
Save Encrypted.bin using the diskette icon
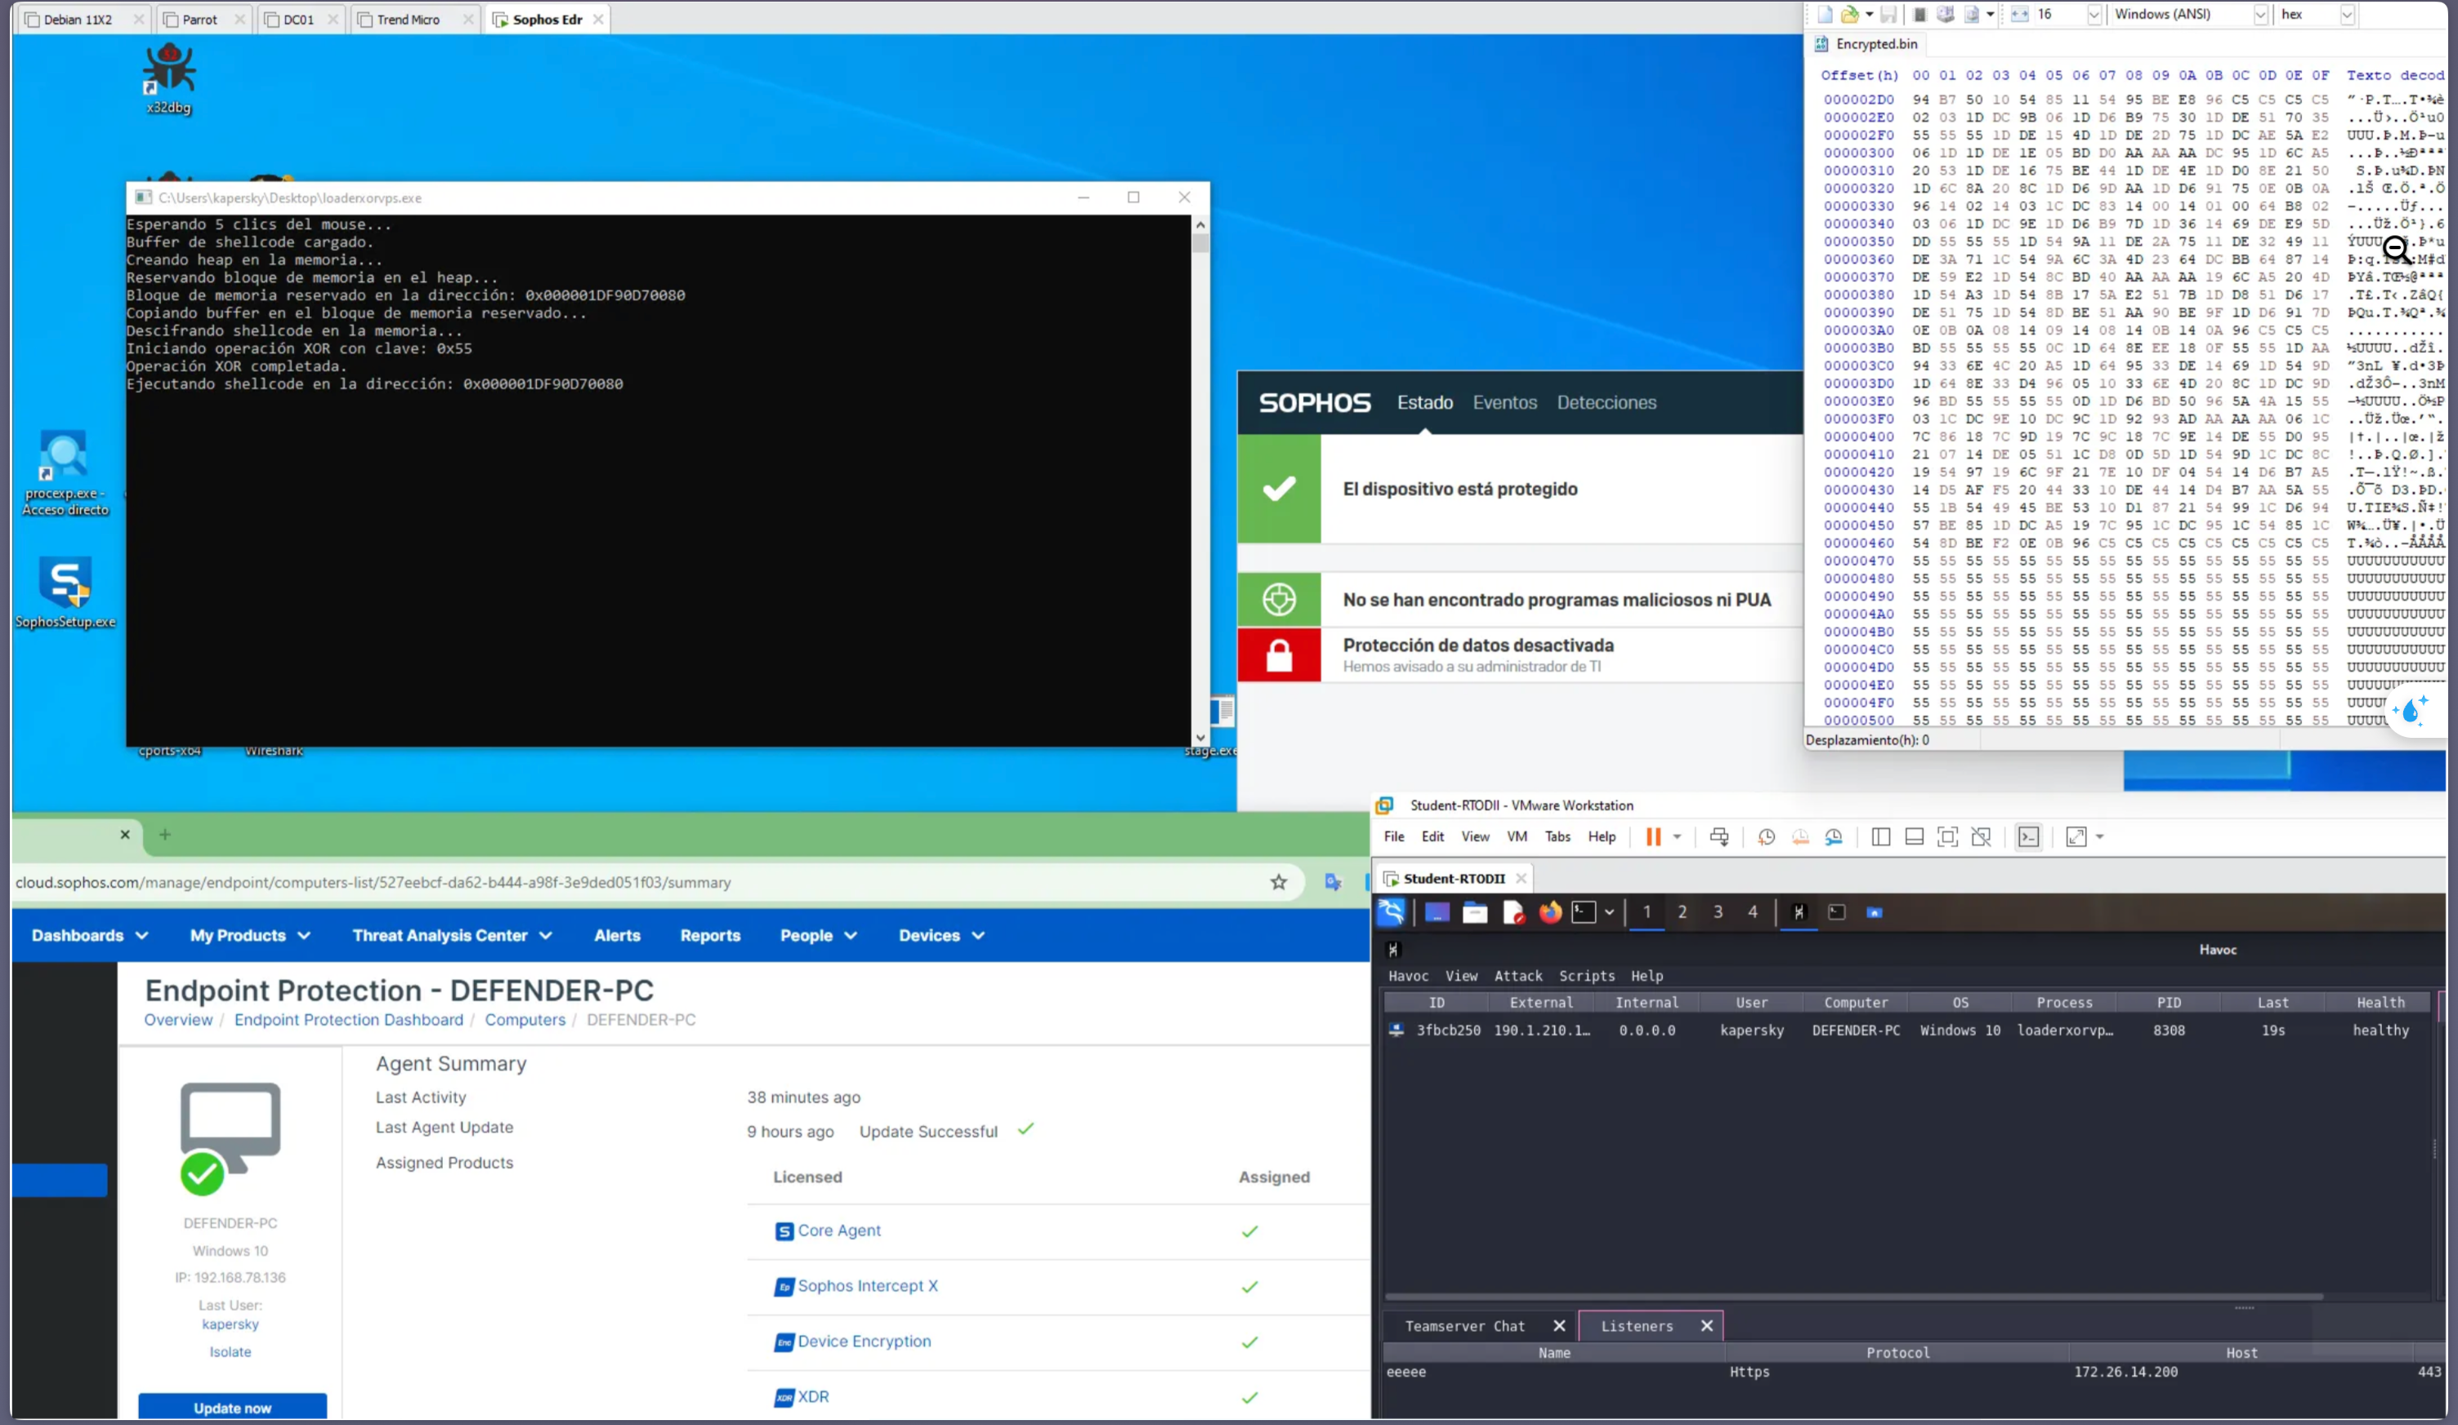pyautogui.click(x=1890, y=15)
